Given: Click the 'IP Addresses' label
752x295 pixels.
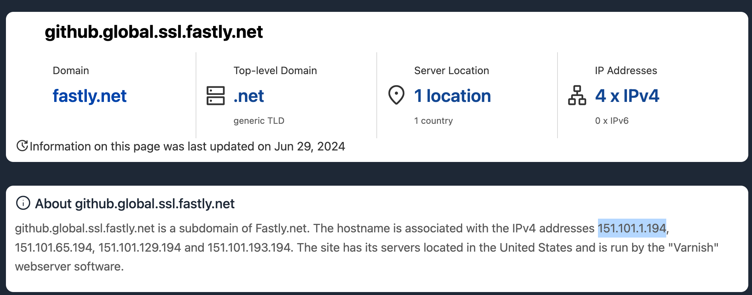Looking at the screenshot, I should 626,70.
